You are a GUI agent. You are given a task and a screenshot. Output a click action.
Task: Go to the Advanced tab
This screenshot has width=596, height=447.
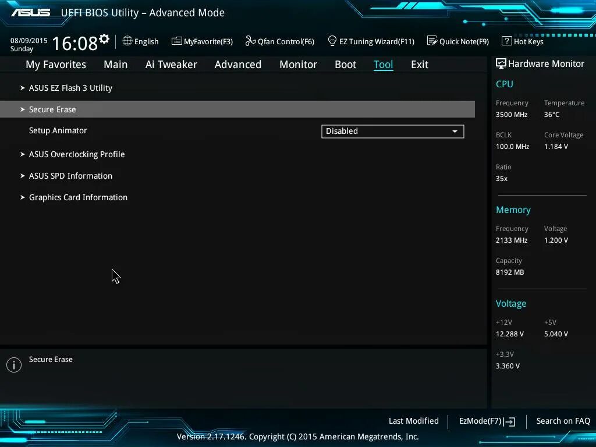coord(238,65)
